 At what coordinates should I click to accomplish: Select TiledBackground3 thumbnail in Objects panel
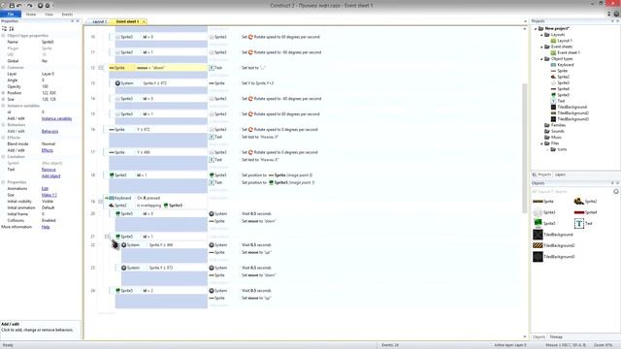point(538,257)
